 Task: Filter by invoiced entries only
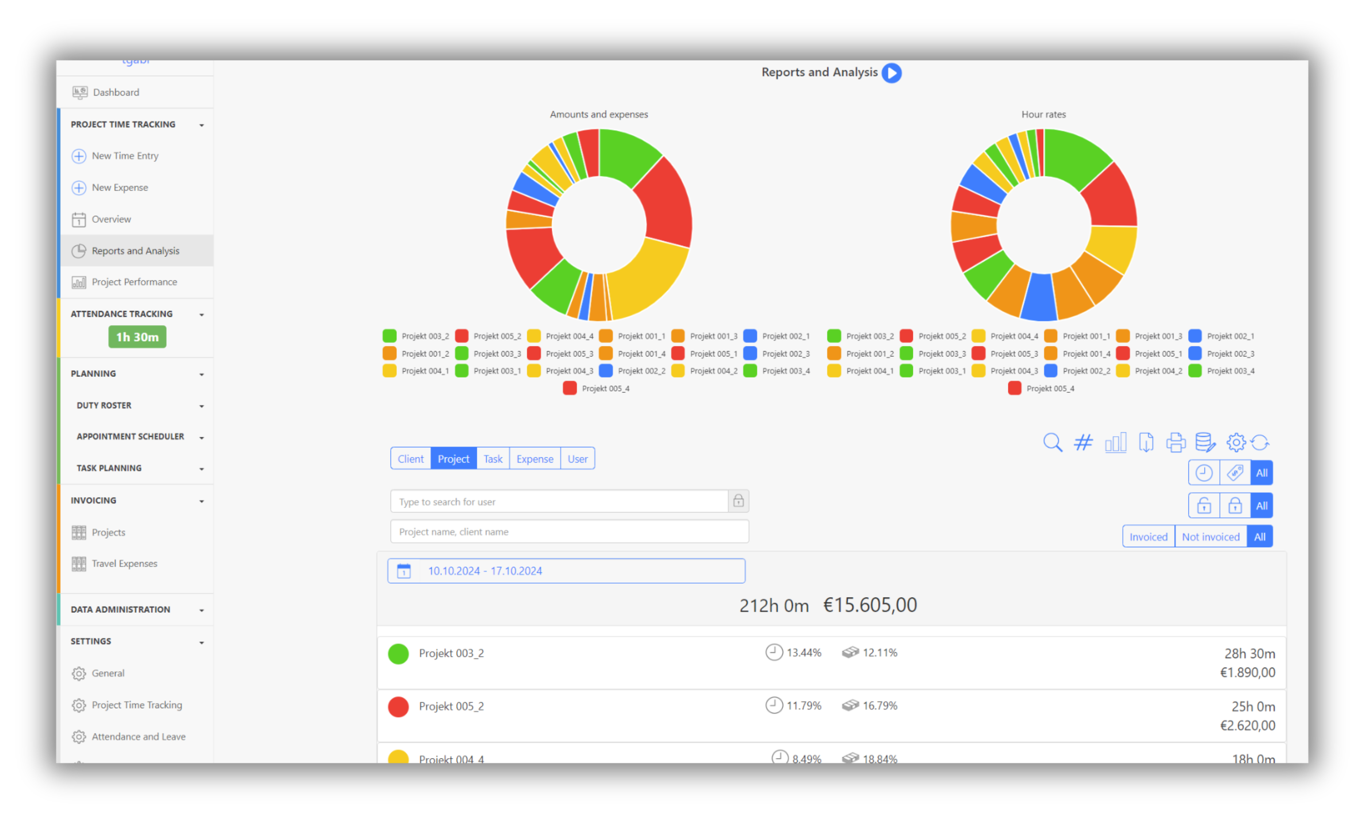(x=1148, y=536)
